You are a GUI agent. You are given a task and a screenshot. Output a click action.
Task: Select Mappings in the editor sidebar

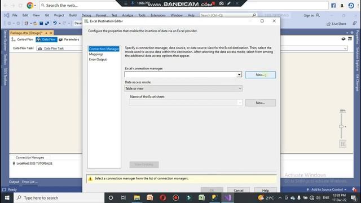pyautogui.click(x=96, y=54)
